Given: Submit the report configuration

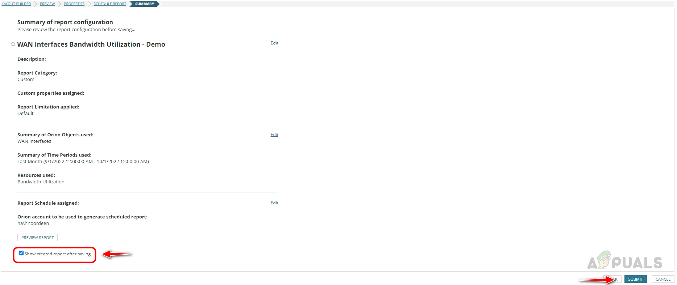Looking at the screenshot, I should 635,279.
